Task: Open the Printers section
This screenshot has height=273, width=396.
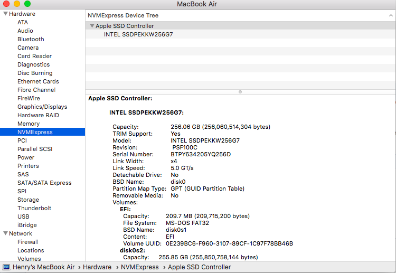Action: point(28,166)
